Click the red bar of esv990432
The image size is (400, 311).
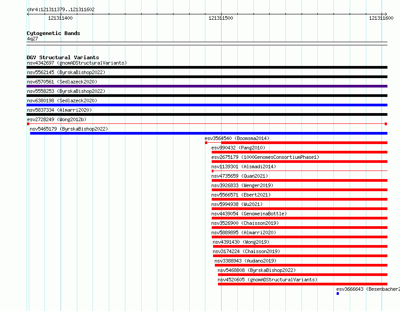point(299,152)
